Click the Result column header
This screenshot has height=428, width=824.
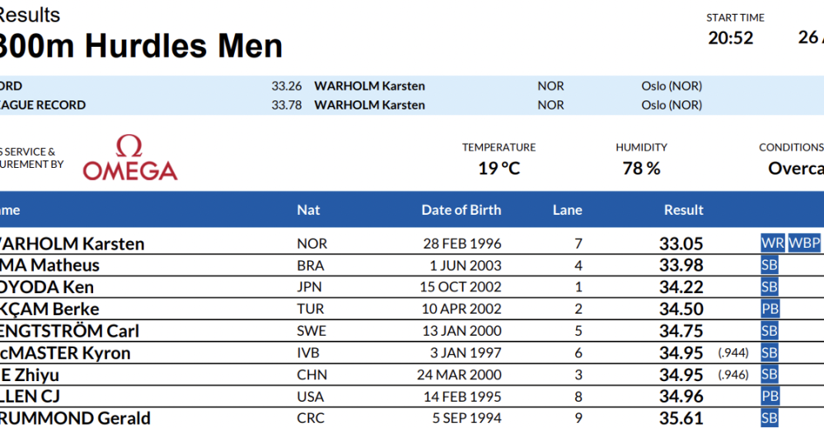(x=684, y=210)
